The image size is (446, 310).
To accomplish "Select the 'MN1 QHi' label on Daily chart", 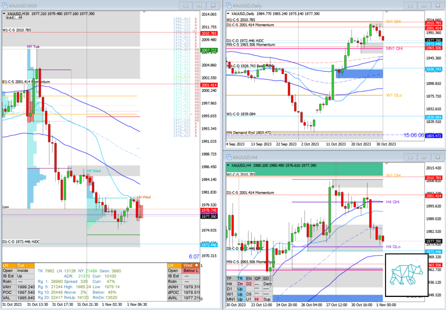I will point(394,49).
